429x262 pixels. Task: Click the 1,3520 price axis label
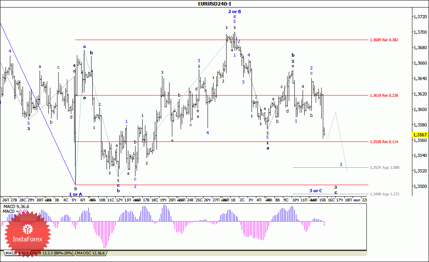(420, 171)
